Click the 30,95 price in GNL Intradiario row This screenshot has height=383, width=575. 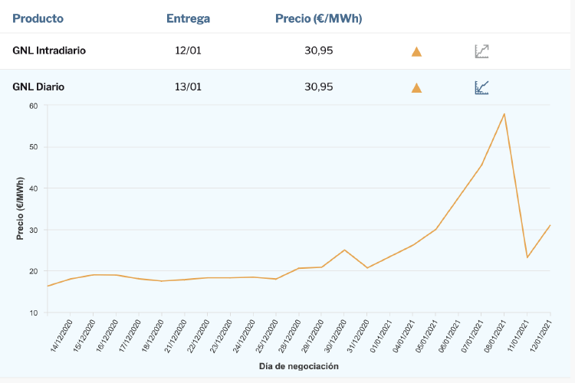tap(318, 51)
